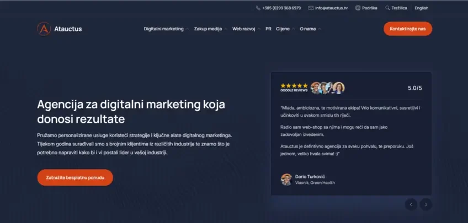Open the Digitalni marketing menu
The height and width of the screenshot is (223, 468).
point(163,29)
